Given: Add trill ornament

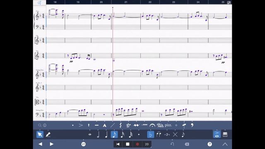Looking at the screenshot, I should [x=128, y=125].
